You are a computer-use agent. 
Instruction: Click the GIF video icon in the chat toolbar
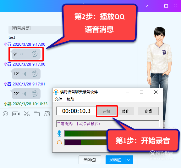[x=16, y=114]
